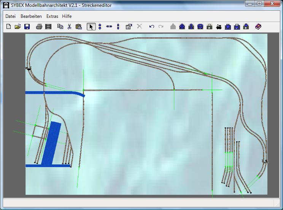Viewport: 283px width, 210px height.
Task: Open the Bearbeiten menu
Action: pyautogui.click(x=31, y=16)
